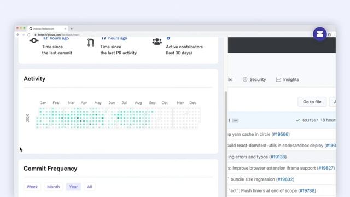
Task: Click the green check status icon
Action: coord(297,120)
